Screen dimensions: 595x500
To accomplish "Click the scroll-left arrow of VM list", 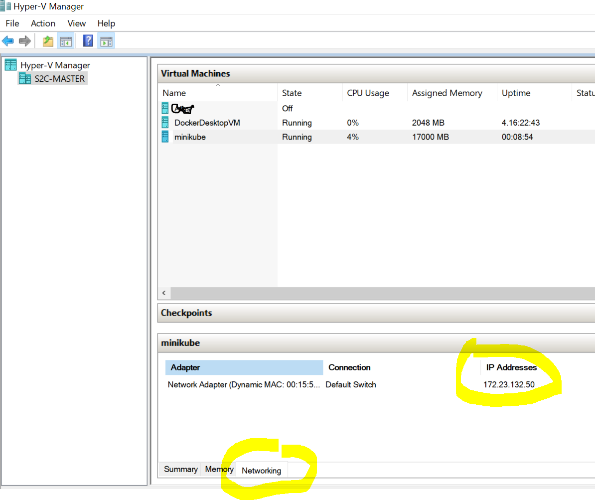I will pyautogui.click(x=164, y=293).
